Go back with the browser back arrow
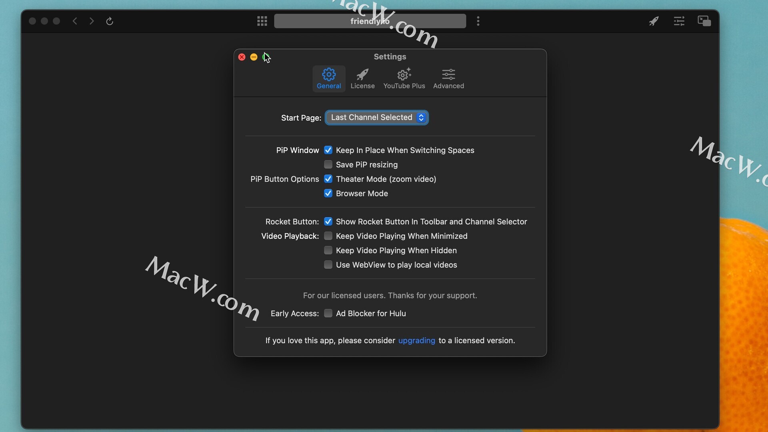 click(75, 21)
